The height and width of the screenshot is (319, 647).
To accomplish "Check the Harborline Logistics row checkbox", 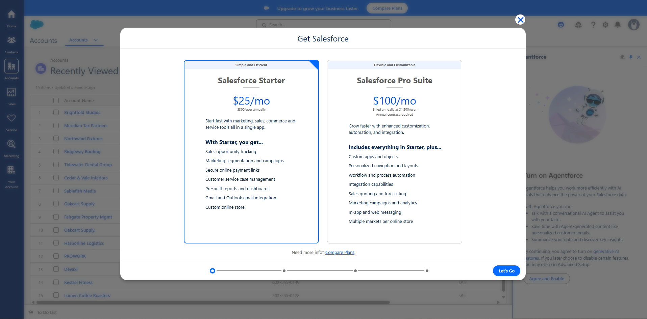I will coord(56,243).
